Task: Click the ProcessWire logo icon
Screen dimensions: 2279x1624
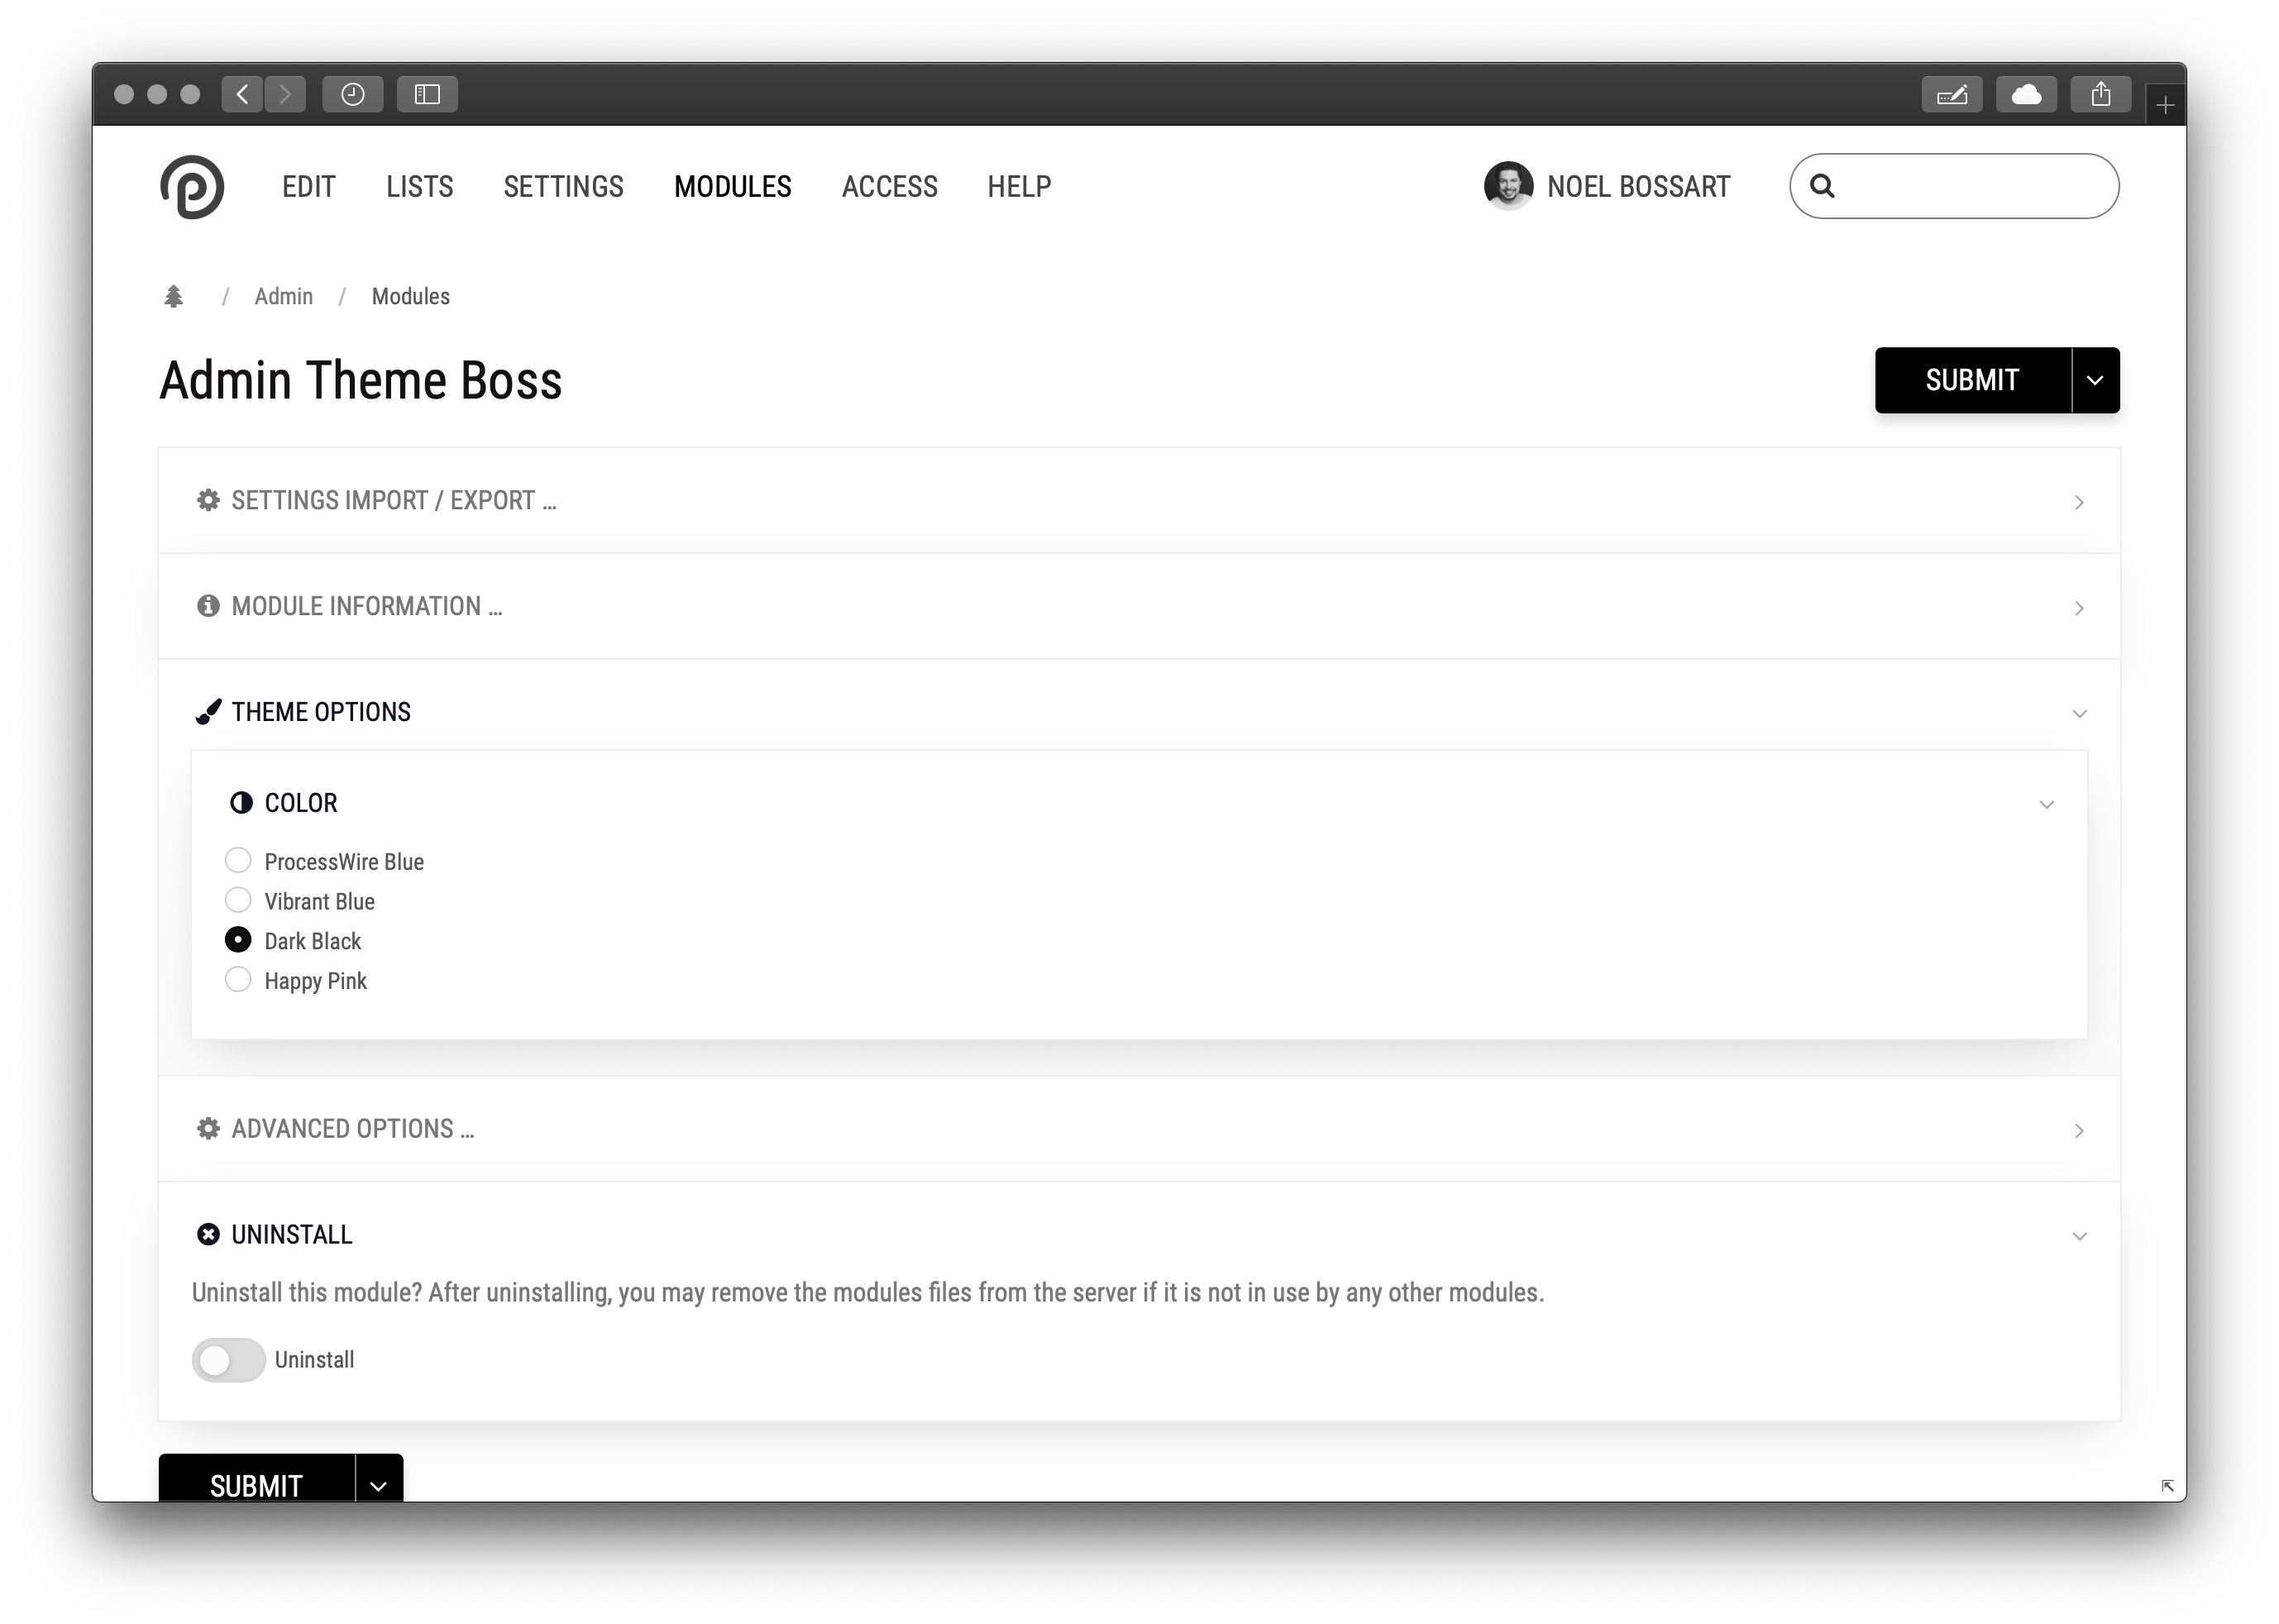Action: pos(192,187)
